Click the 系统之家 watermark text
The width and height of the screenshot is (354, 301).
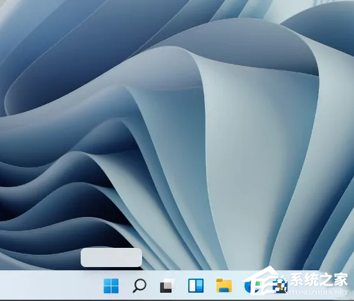click(x=319, y=280)
